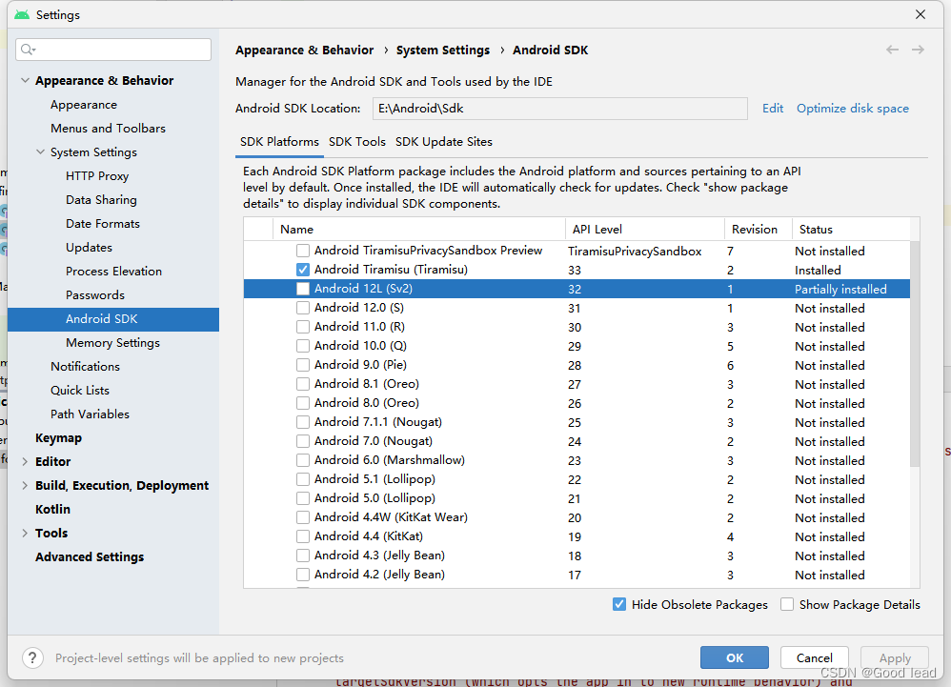Check the Android 7.0 (Nougat) checkbox
This screenshot has height=687, width=951.
click(x=303, y=441)
